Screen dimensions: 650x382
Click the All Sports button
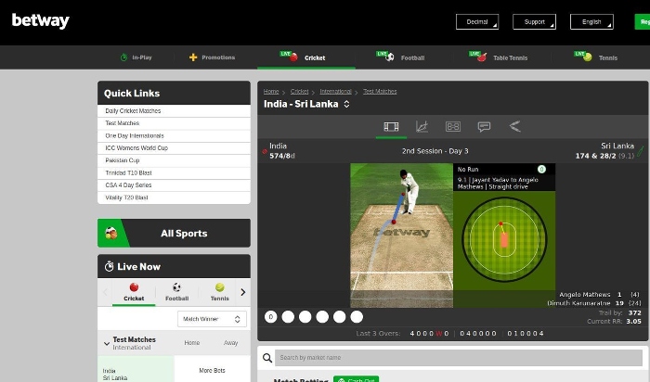click(174, 233)
